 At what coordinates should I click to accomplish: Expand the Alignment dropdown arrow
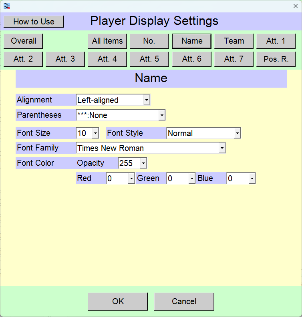(x=147, y=100)
